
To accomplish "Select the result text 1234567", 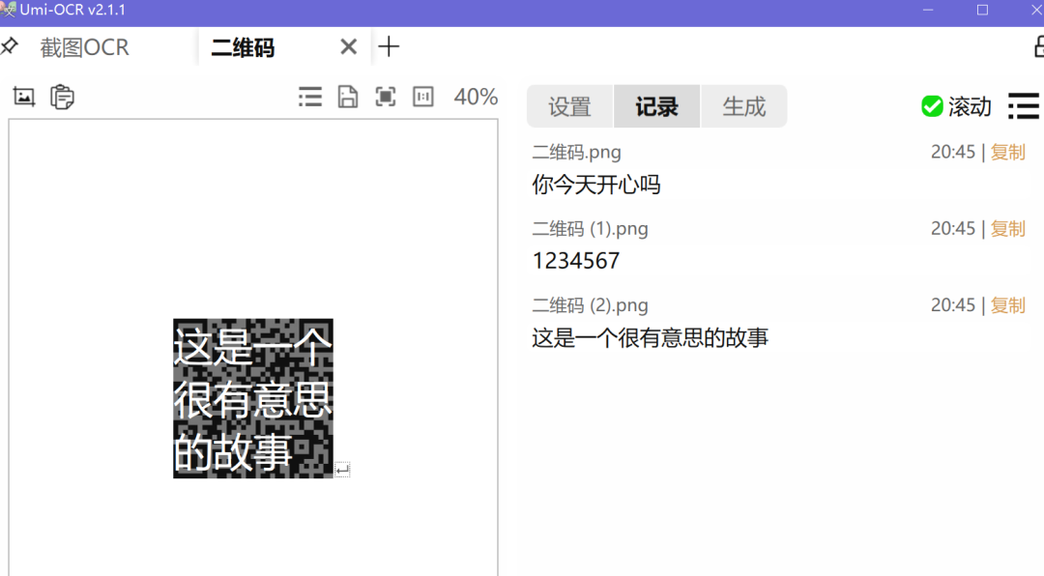I will click(x=576, y=261).
